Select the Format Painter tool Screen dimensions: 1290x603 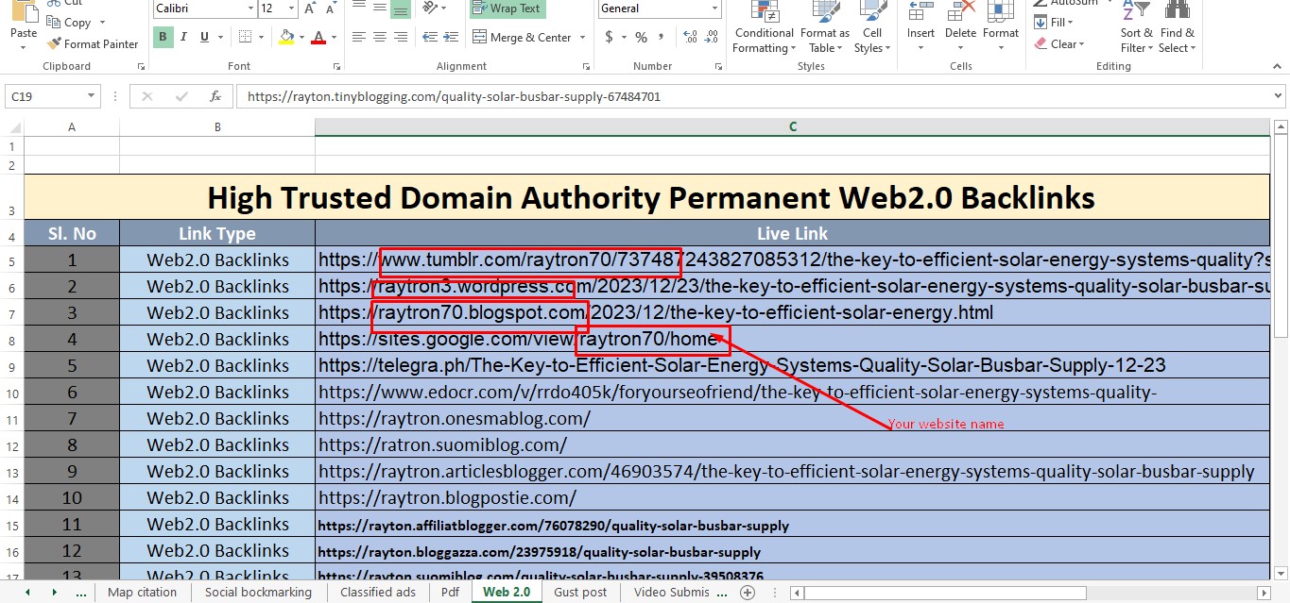(93, 43)
